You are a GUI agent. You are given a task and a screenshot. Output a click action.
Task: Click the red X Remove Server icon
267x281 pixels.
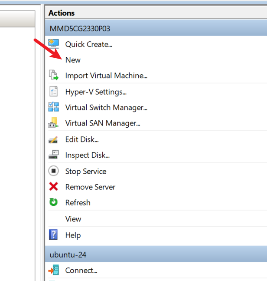(53, 187)
